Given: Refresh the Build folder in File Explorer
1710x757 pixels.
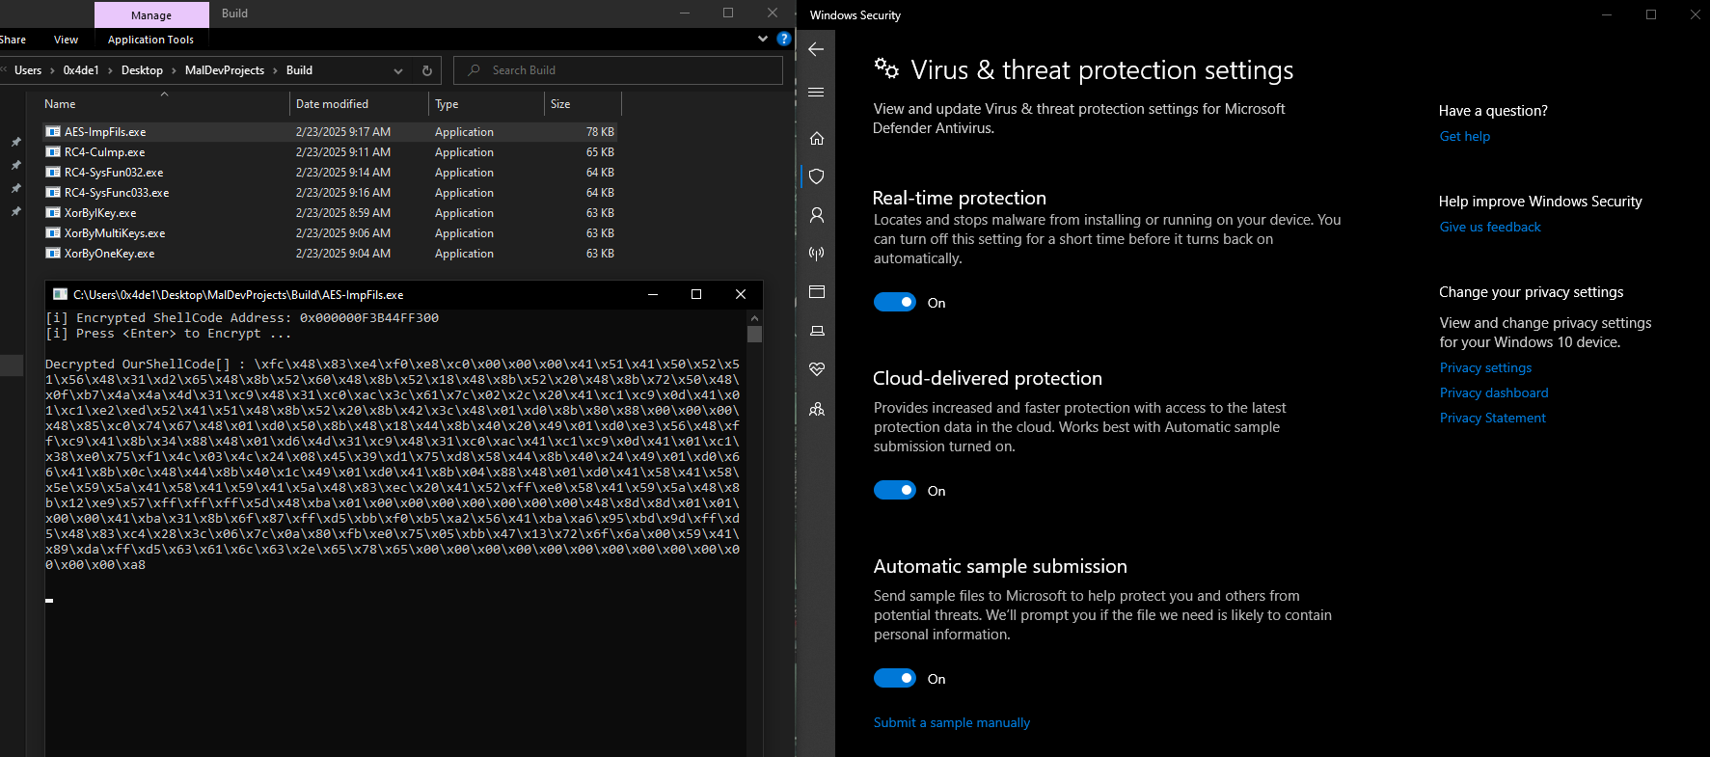Looking at the screenshot, I should [427, 70].
